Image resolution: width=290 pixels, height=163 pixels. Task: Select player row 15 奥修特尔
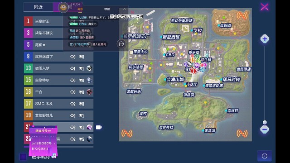(x=58, y=80)
